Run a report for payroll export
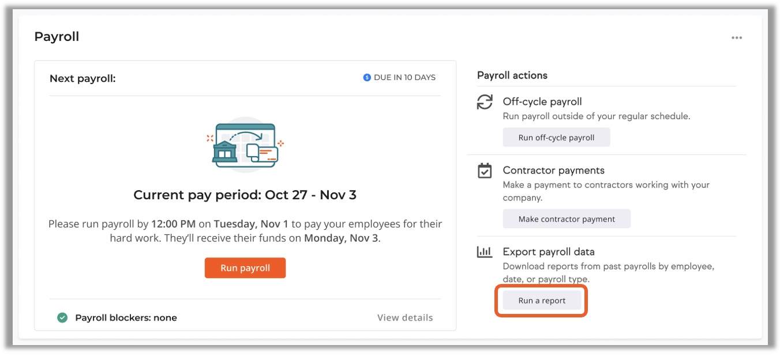The width and height of the screenshot is (780, 356). (x=542, y=301)
